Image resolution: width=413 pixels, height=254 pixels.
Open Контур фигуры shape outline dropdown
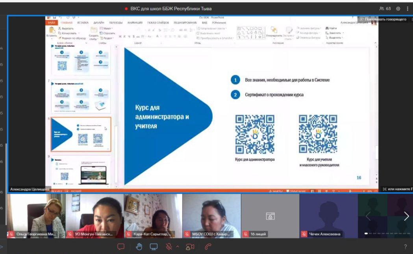point(308,33)
